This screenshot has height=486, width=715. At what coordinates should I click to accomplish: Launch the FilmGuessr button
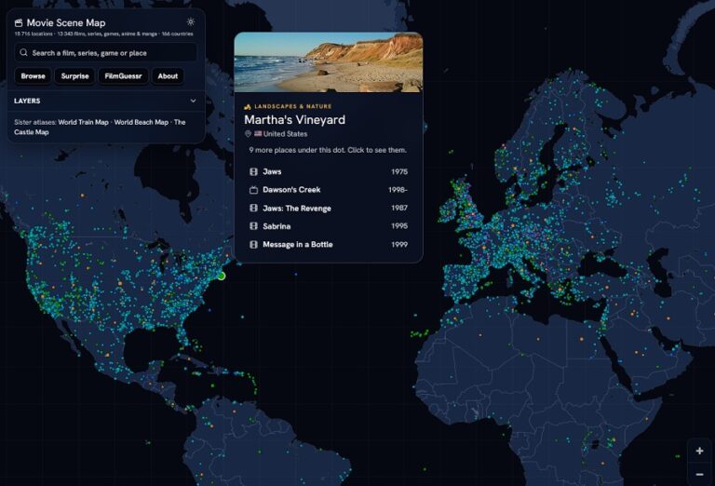pyautogui.click(x=123, y=76)
